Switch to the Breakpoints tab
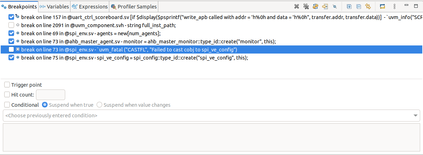Viewport: 423px width, 155px height. click(x=19, y=7)
